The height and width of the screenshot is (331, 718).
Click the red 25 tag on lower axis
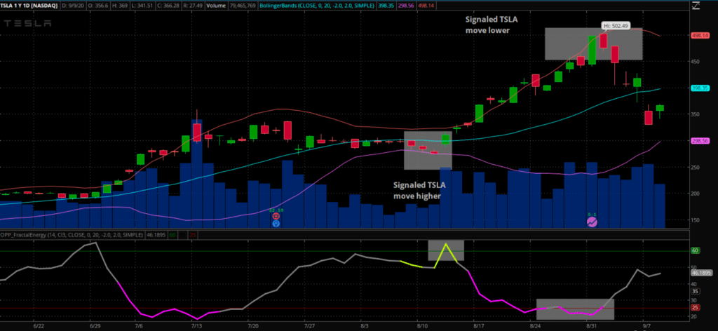(696, 308)
